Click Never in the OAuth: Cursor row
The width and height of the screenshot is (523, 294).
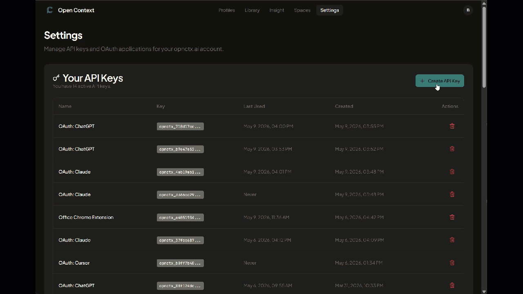pyautogui.click(x=250, y=263)
